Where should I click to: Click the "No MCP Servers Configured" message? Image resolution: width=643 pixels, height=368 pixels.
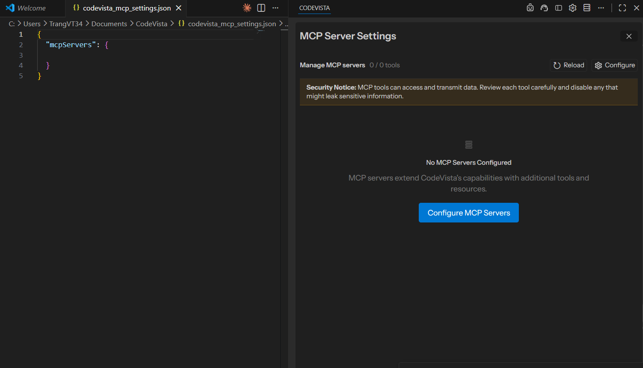coord(469,163)
